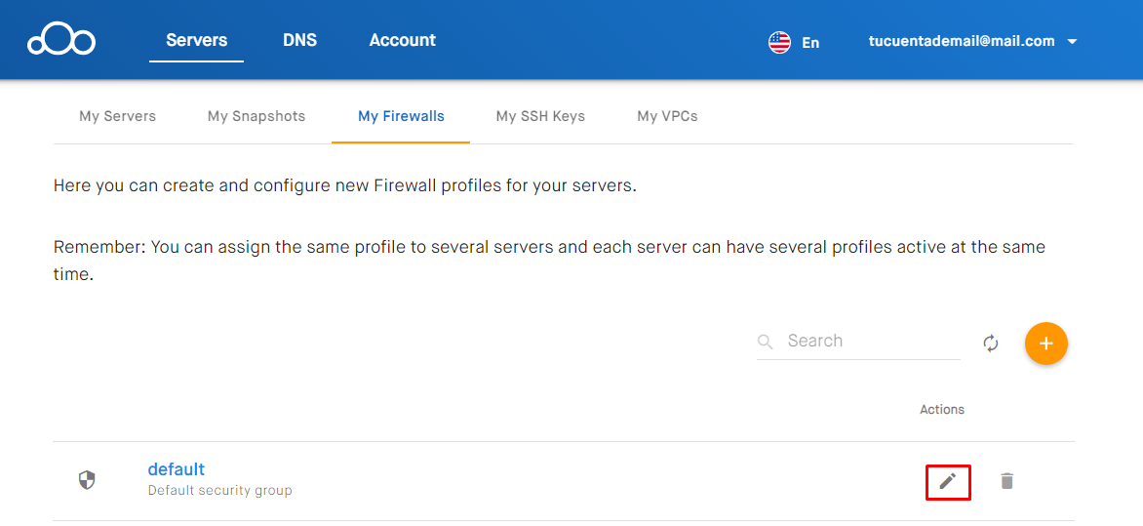Open the En language selector
1143x526 pixels.
point(810,42)
